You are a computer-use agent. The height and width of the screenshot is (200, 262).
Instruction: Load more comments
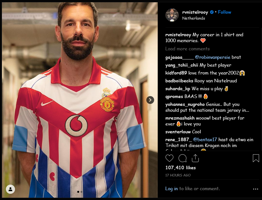187,49
